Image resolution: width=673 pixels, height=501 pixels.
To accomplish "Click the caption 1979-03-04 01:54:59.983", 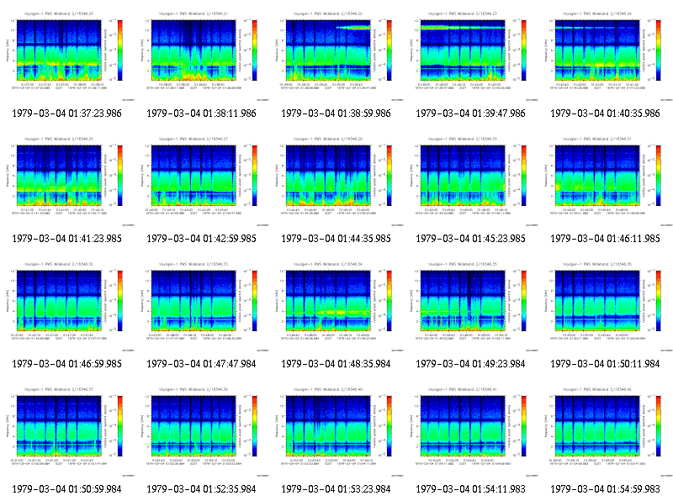I will pos(605,489).
